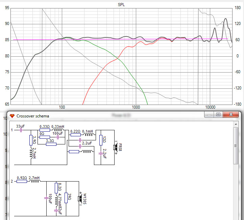Click the up arrow of schema scrollbar
The image size is (244, 220).
tap(236, 124)
